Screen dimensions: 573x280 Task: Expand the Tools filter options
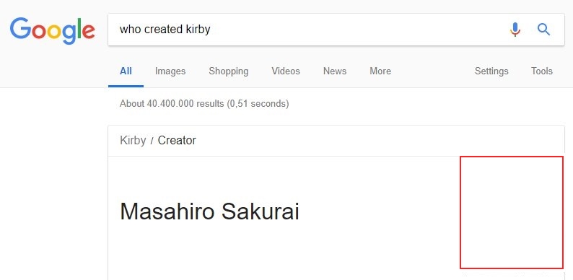click(x=541, y=71)
